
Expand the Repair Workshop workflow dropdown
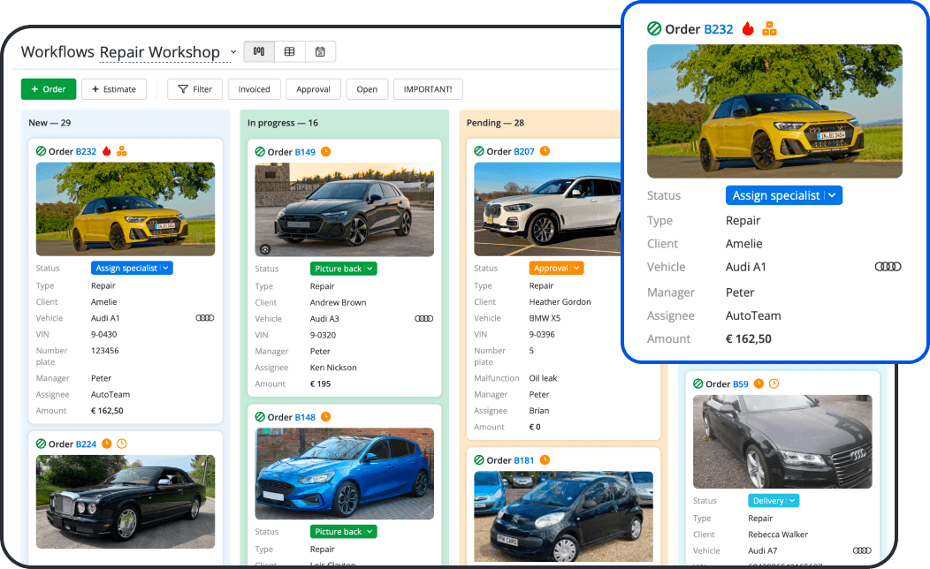tap(233, 52)
